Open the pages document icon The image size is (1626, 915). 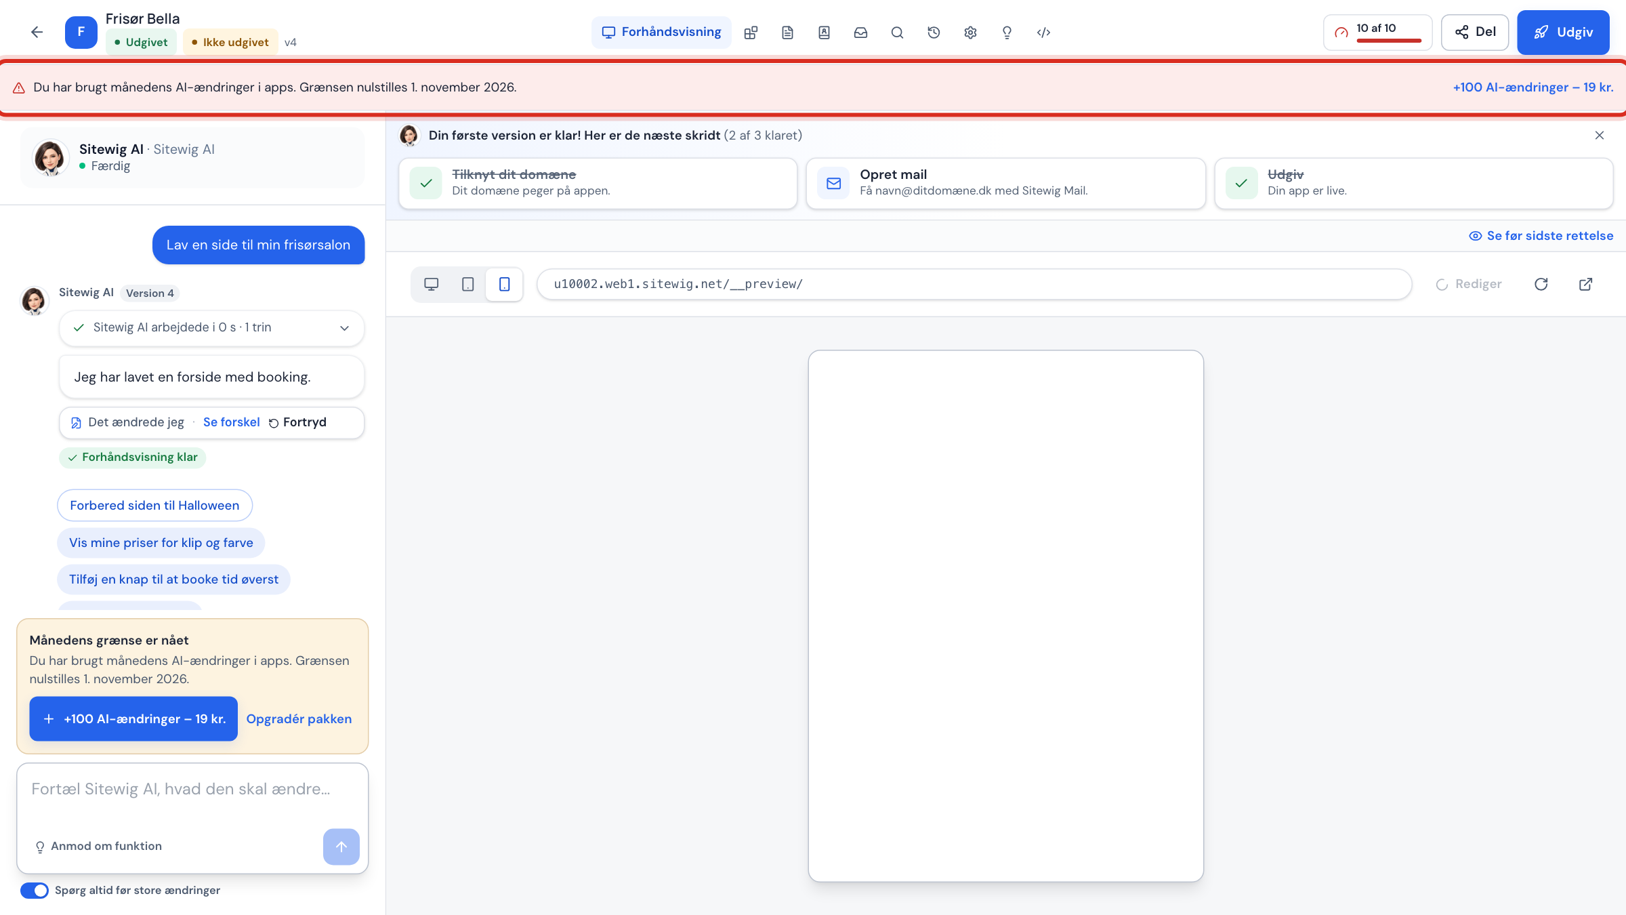point(787,33)
